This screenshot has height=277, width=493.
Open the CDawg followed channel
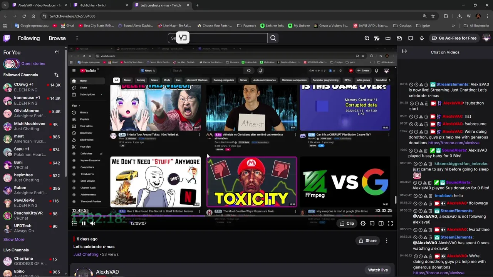click(x=32, y=87)
